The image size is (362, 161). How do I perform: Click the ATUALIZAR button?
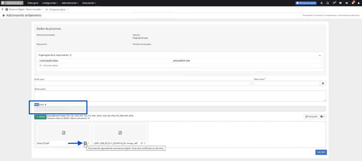point(311,117)
